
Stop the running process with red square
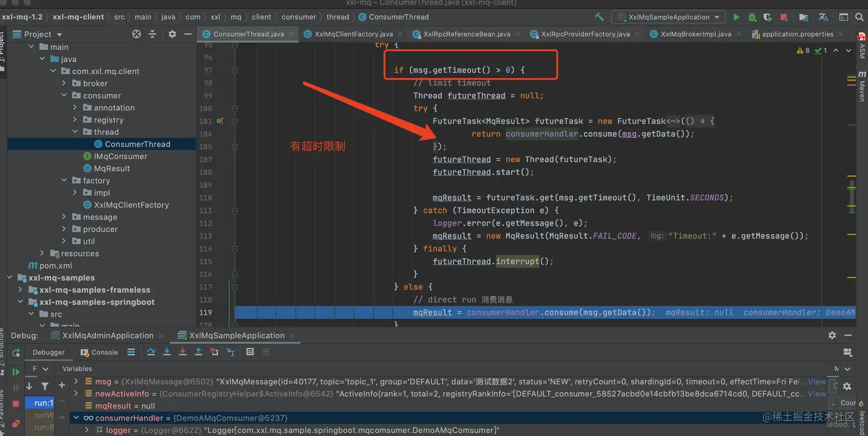(x=784, y=17)
